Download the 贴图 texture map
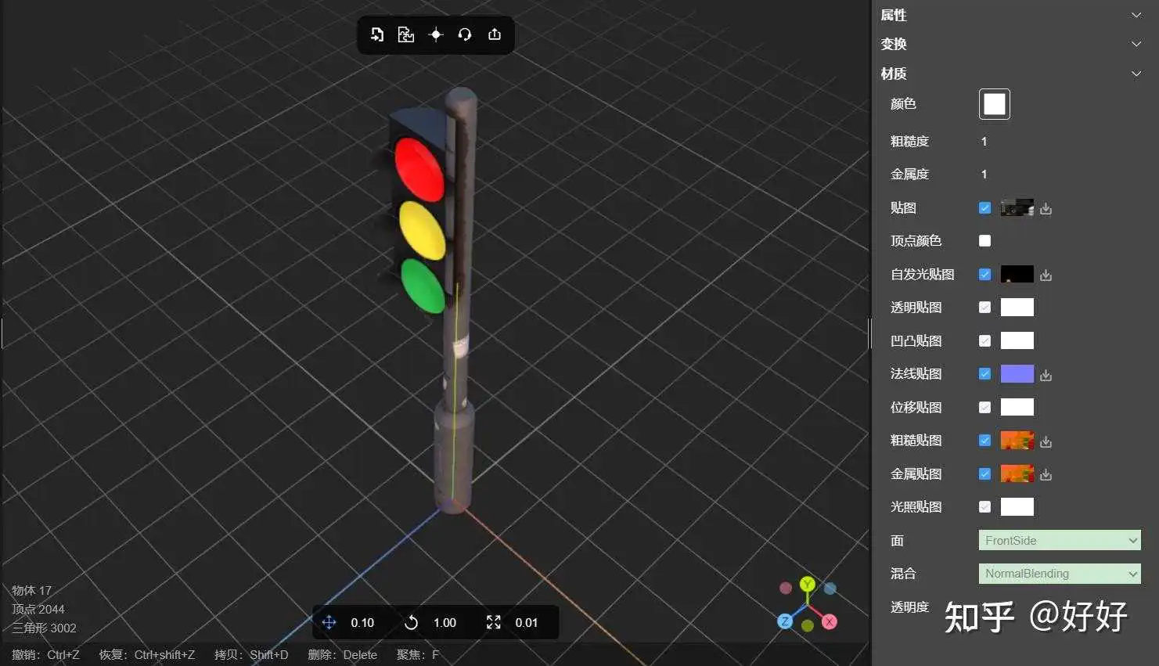 pos(1046,209)
